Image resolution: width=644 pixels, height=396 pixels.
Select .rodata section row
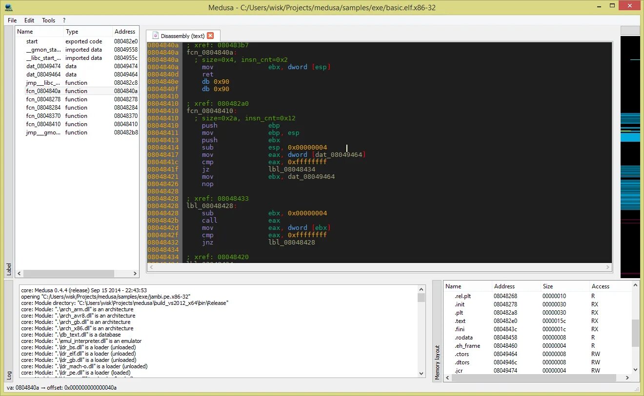[x=537, y=338]
